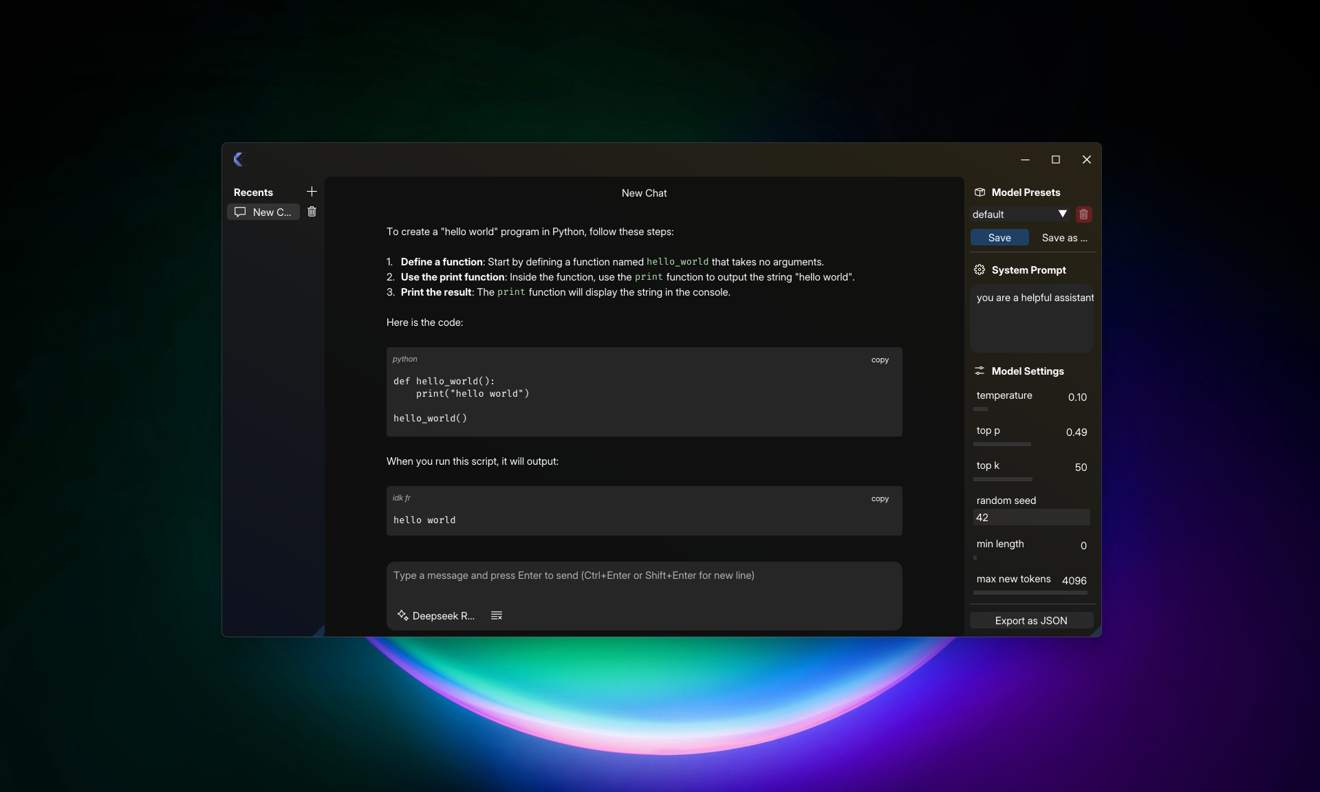
Task: Click the Save preset button
Action: 999,238
